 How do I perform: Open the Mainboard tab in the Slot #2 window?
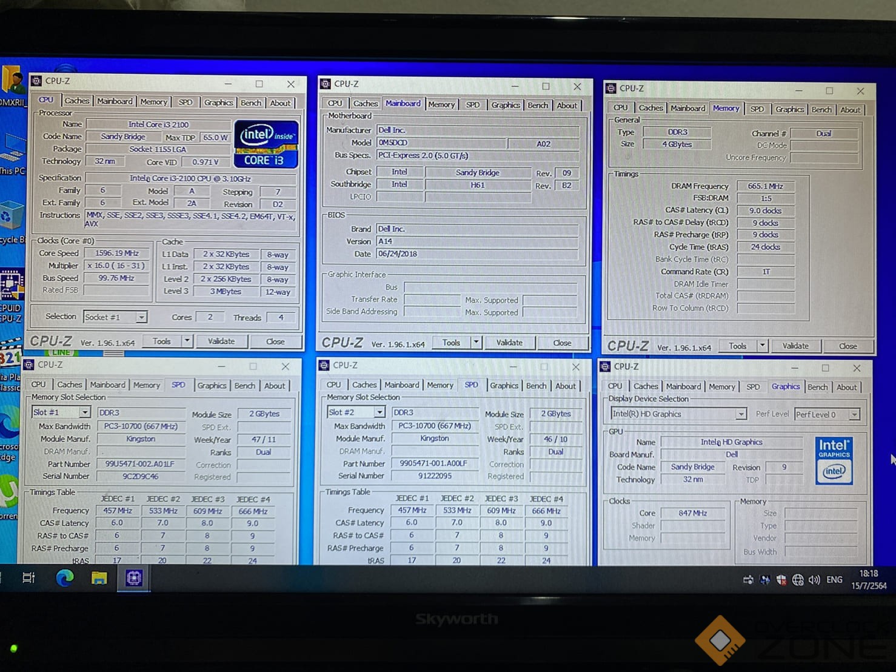(401, 385)
